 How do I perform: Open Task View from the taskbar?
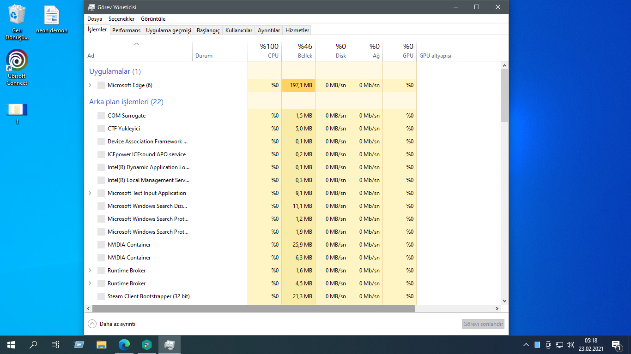tap(55, 344)
